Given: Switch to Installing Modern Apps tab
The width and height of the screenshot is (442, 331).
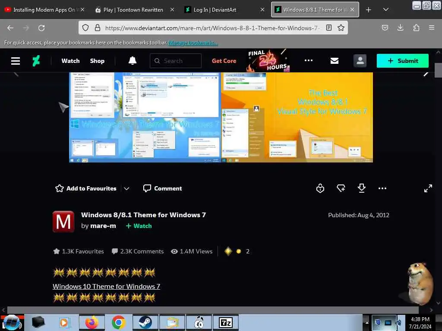Looking at the screenshot, I should click(x=44, y=10).
